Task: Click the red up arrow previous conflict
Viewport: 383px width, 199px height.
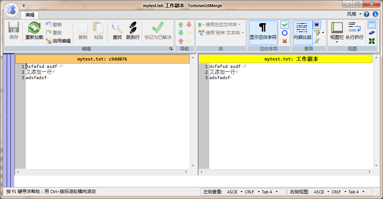Action: pos(181,41)
